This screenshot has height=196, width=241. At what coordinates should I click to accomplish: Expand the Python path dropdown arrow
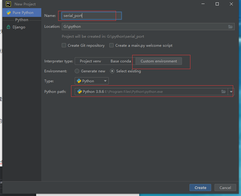point(231,92)
